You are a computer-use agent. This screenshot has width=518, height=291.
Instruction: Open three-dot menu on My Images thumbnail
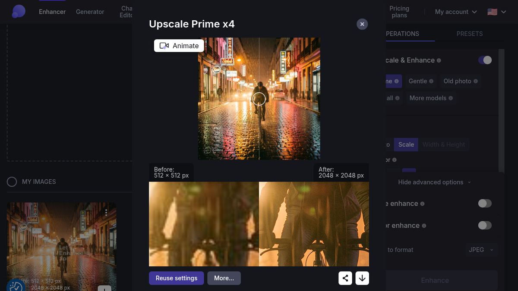pos(106,213)
